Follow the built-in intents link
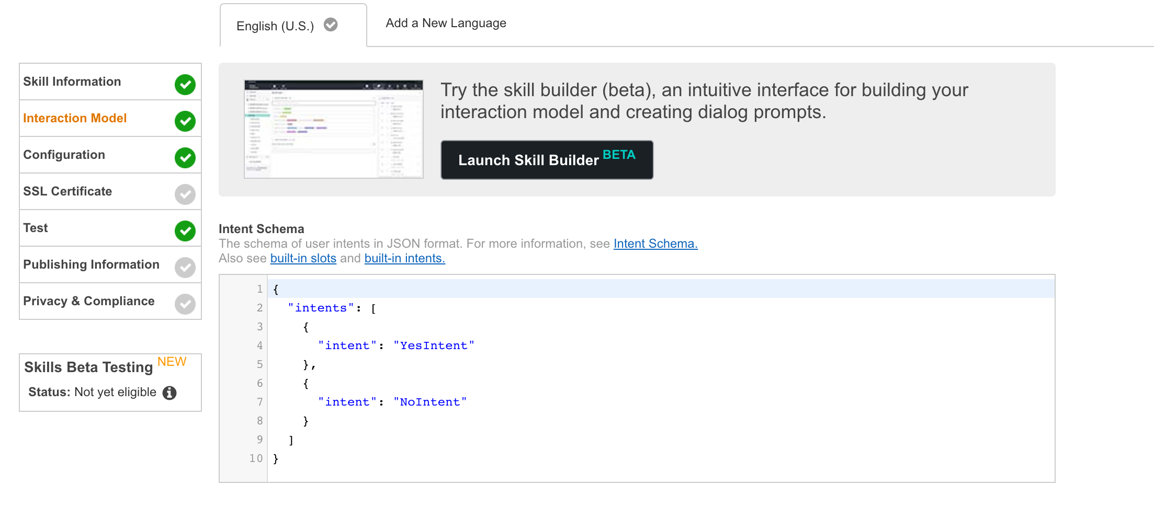The height and width of the screenshot is (508, 1154). point(404,258)
